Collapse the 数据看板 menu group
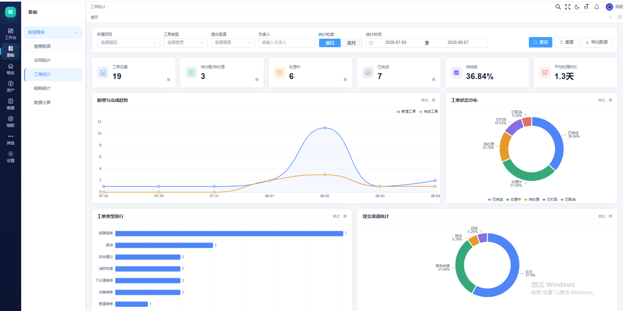The height and width of the screenshot is (311, 623). [x=53, y=33]
